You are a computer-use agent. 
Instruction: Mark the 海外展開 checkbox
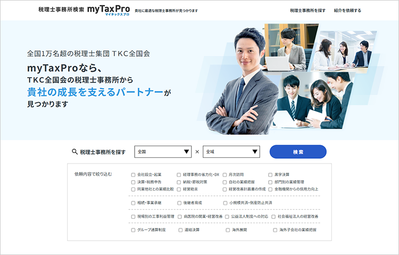(x=228, y=230)
